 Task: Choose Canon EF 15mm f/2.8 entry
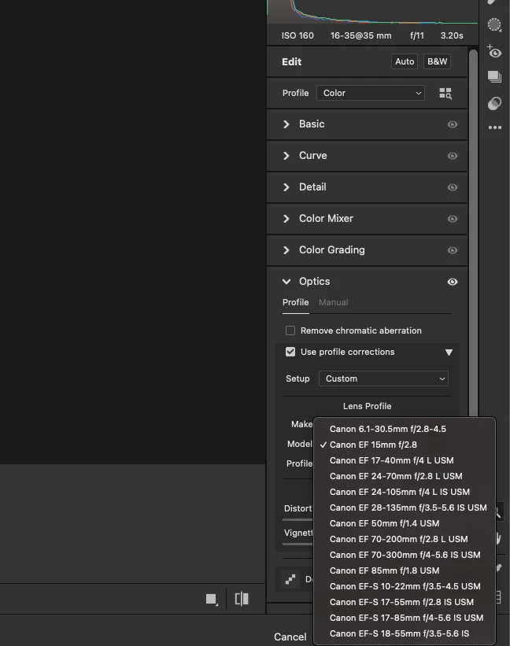pyautogui.click(x=404, y=445)
